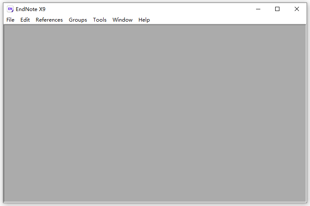Viewport: 310px width, 206px height.
Task: Click the EndNote X9 title bar icon
Action: tap(10, 9)
